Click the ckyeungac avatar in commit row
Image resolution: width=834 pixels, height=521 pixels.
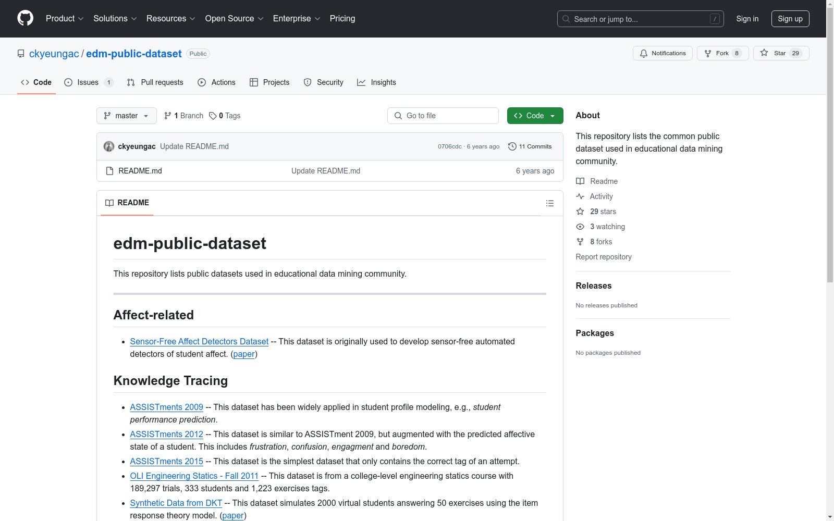[109, 146]
